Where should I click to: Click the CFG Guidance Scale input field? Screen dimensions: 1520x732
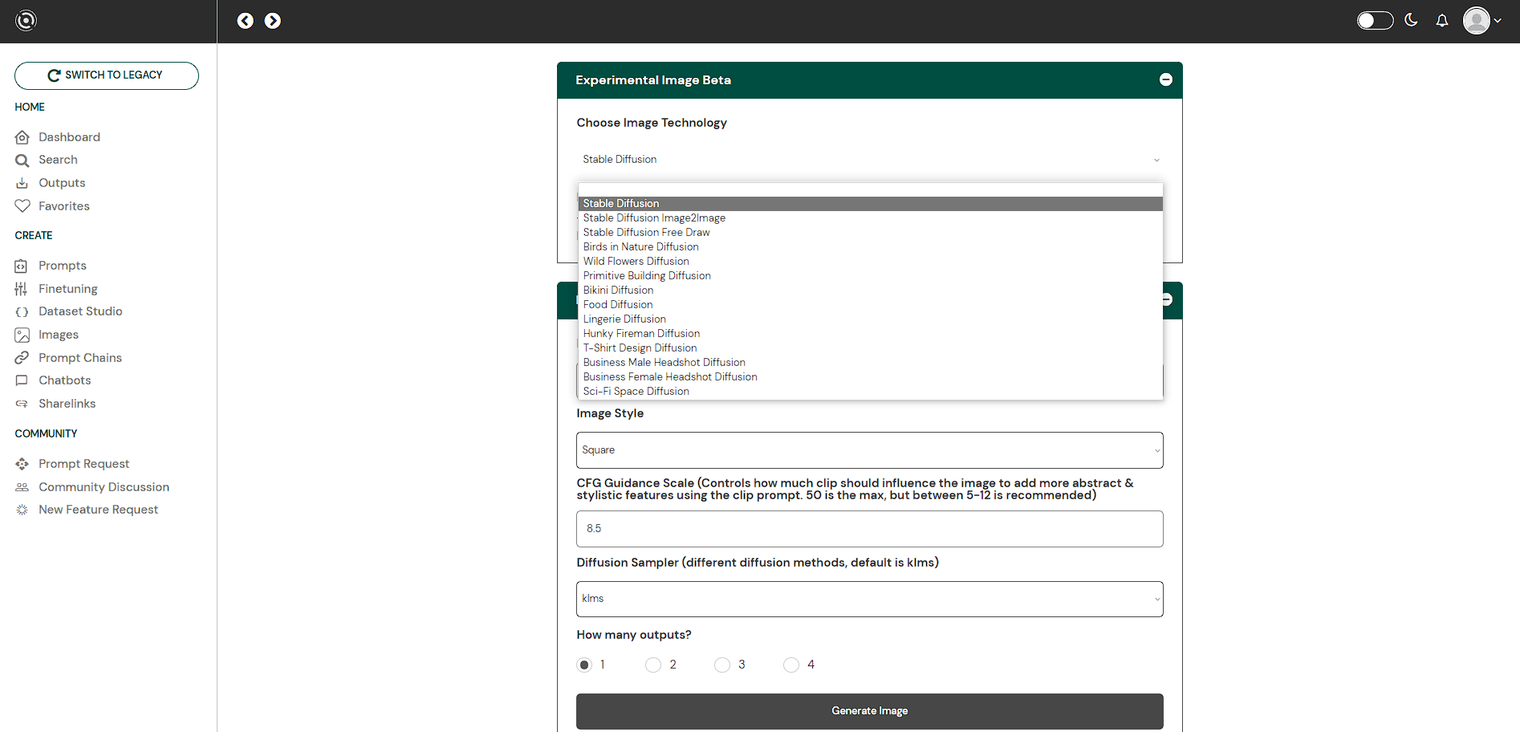pyautogui.click(x=869, y=529)
